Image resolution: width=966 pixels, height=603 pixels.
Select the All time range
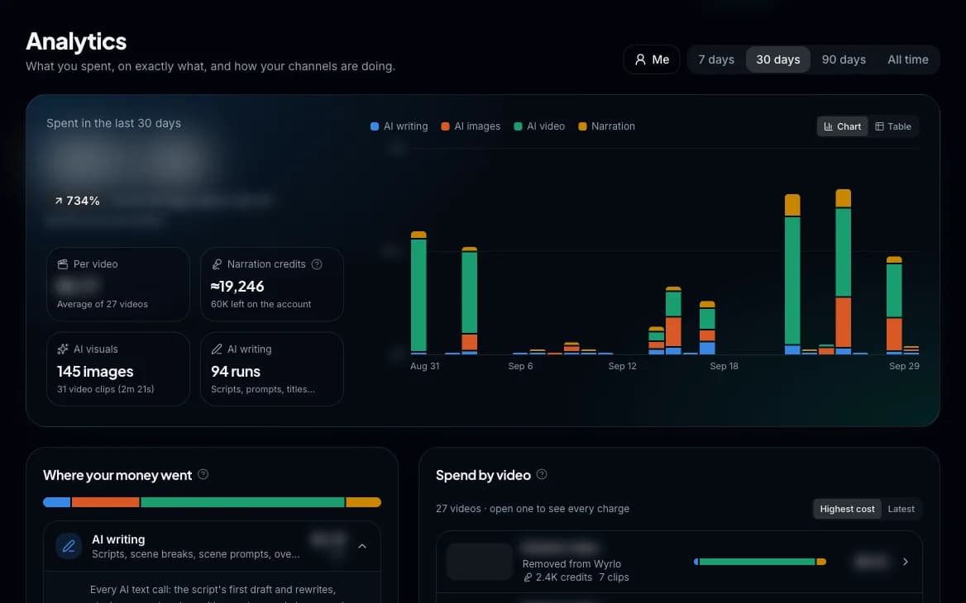(x=907, y=59)
